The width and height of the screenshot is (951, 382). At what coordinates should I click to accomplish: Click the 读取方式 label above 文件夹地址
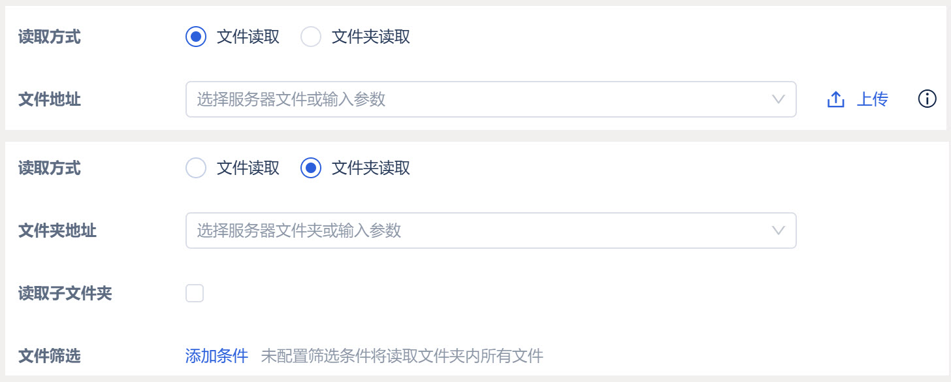(x=50, y=168)
